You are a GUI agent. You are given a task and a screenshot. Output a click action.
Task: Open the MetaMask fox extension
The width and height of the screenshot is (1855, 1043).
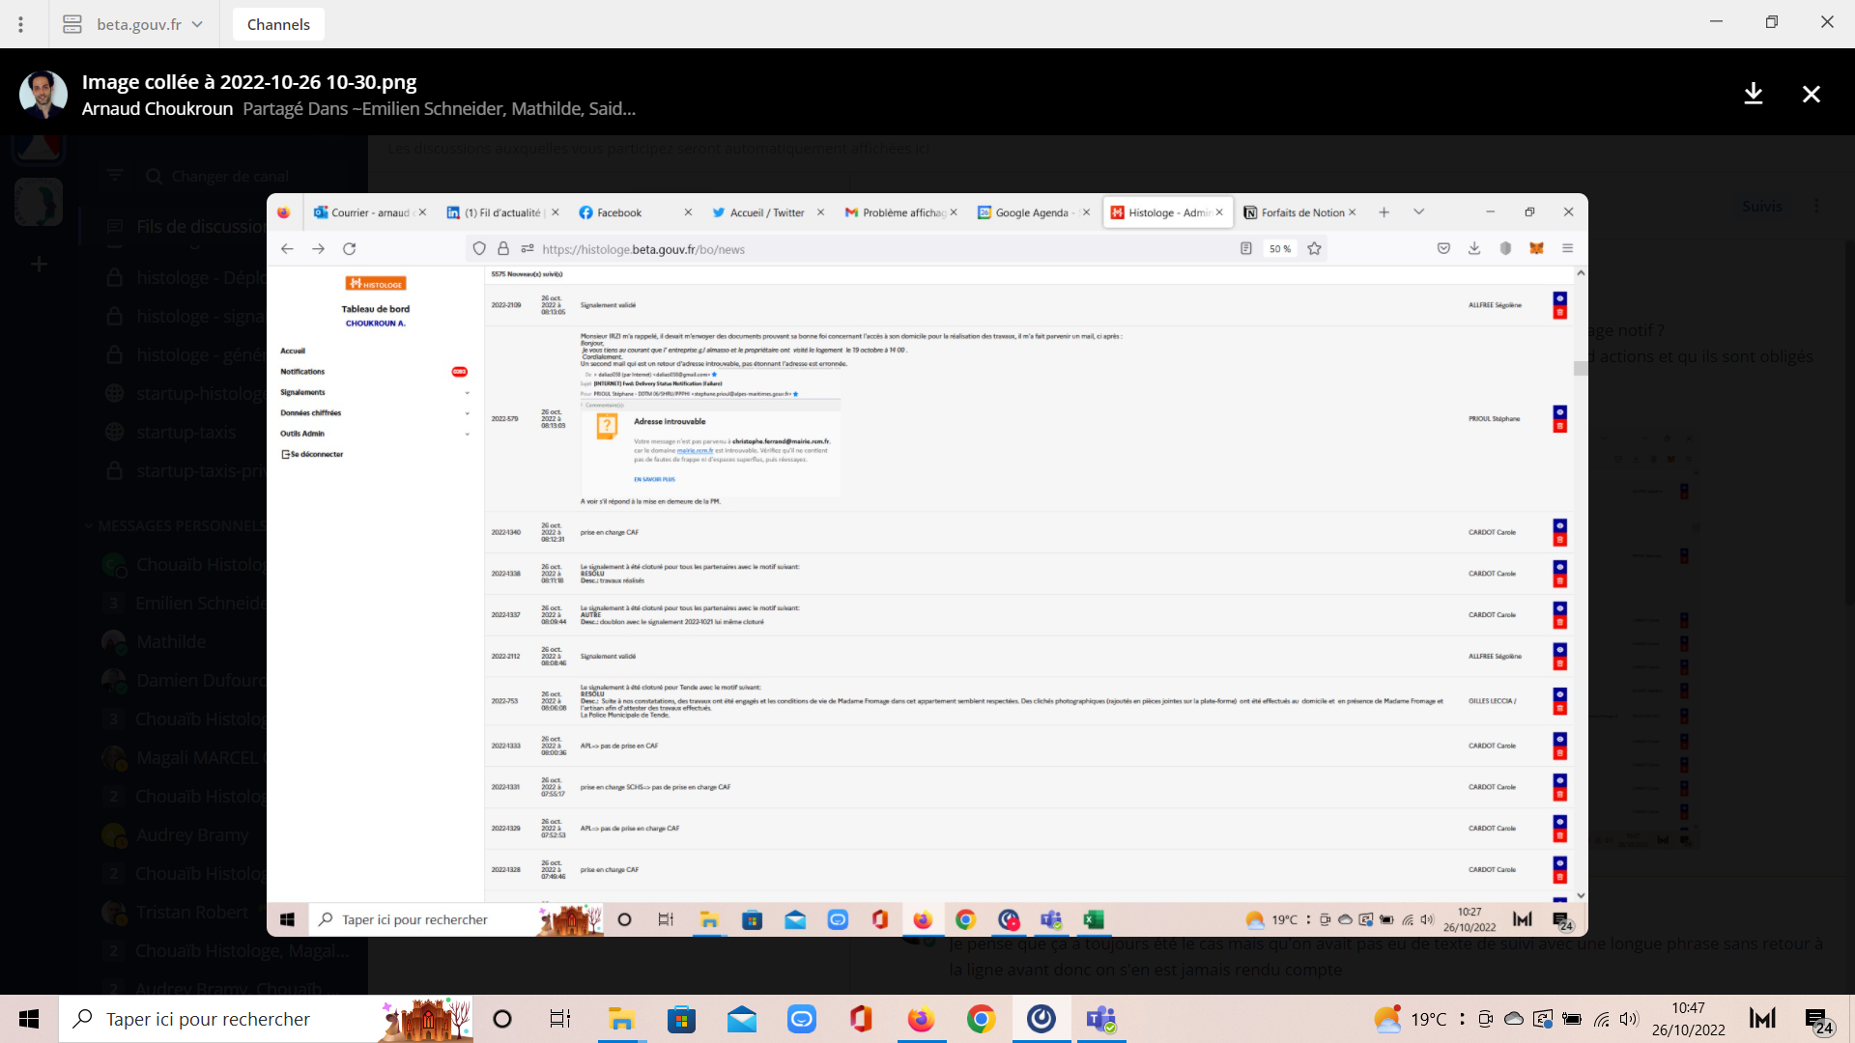(x=1535, y=248)
